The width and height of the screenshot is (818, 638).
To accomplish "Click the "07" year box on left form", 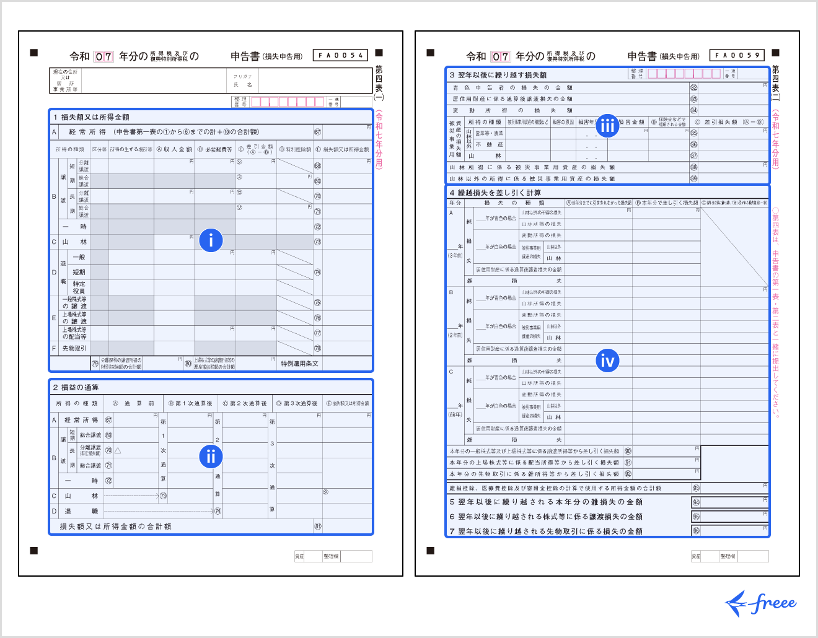I will (103, 56).
